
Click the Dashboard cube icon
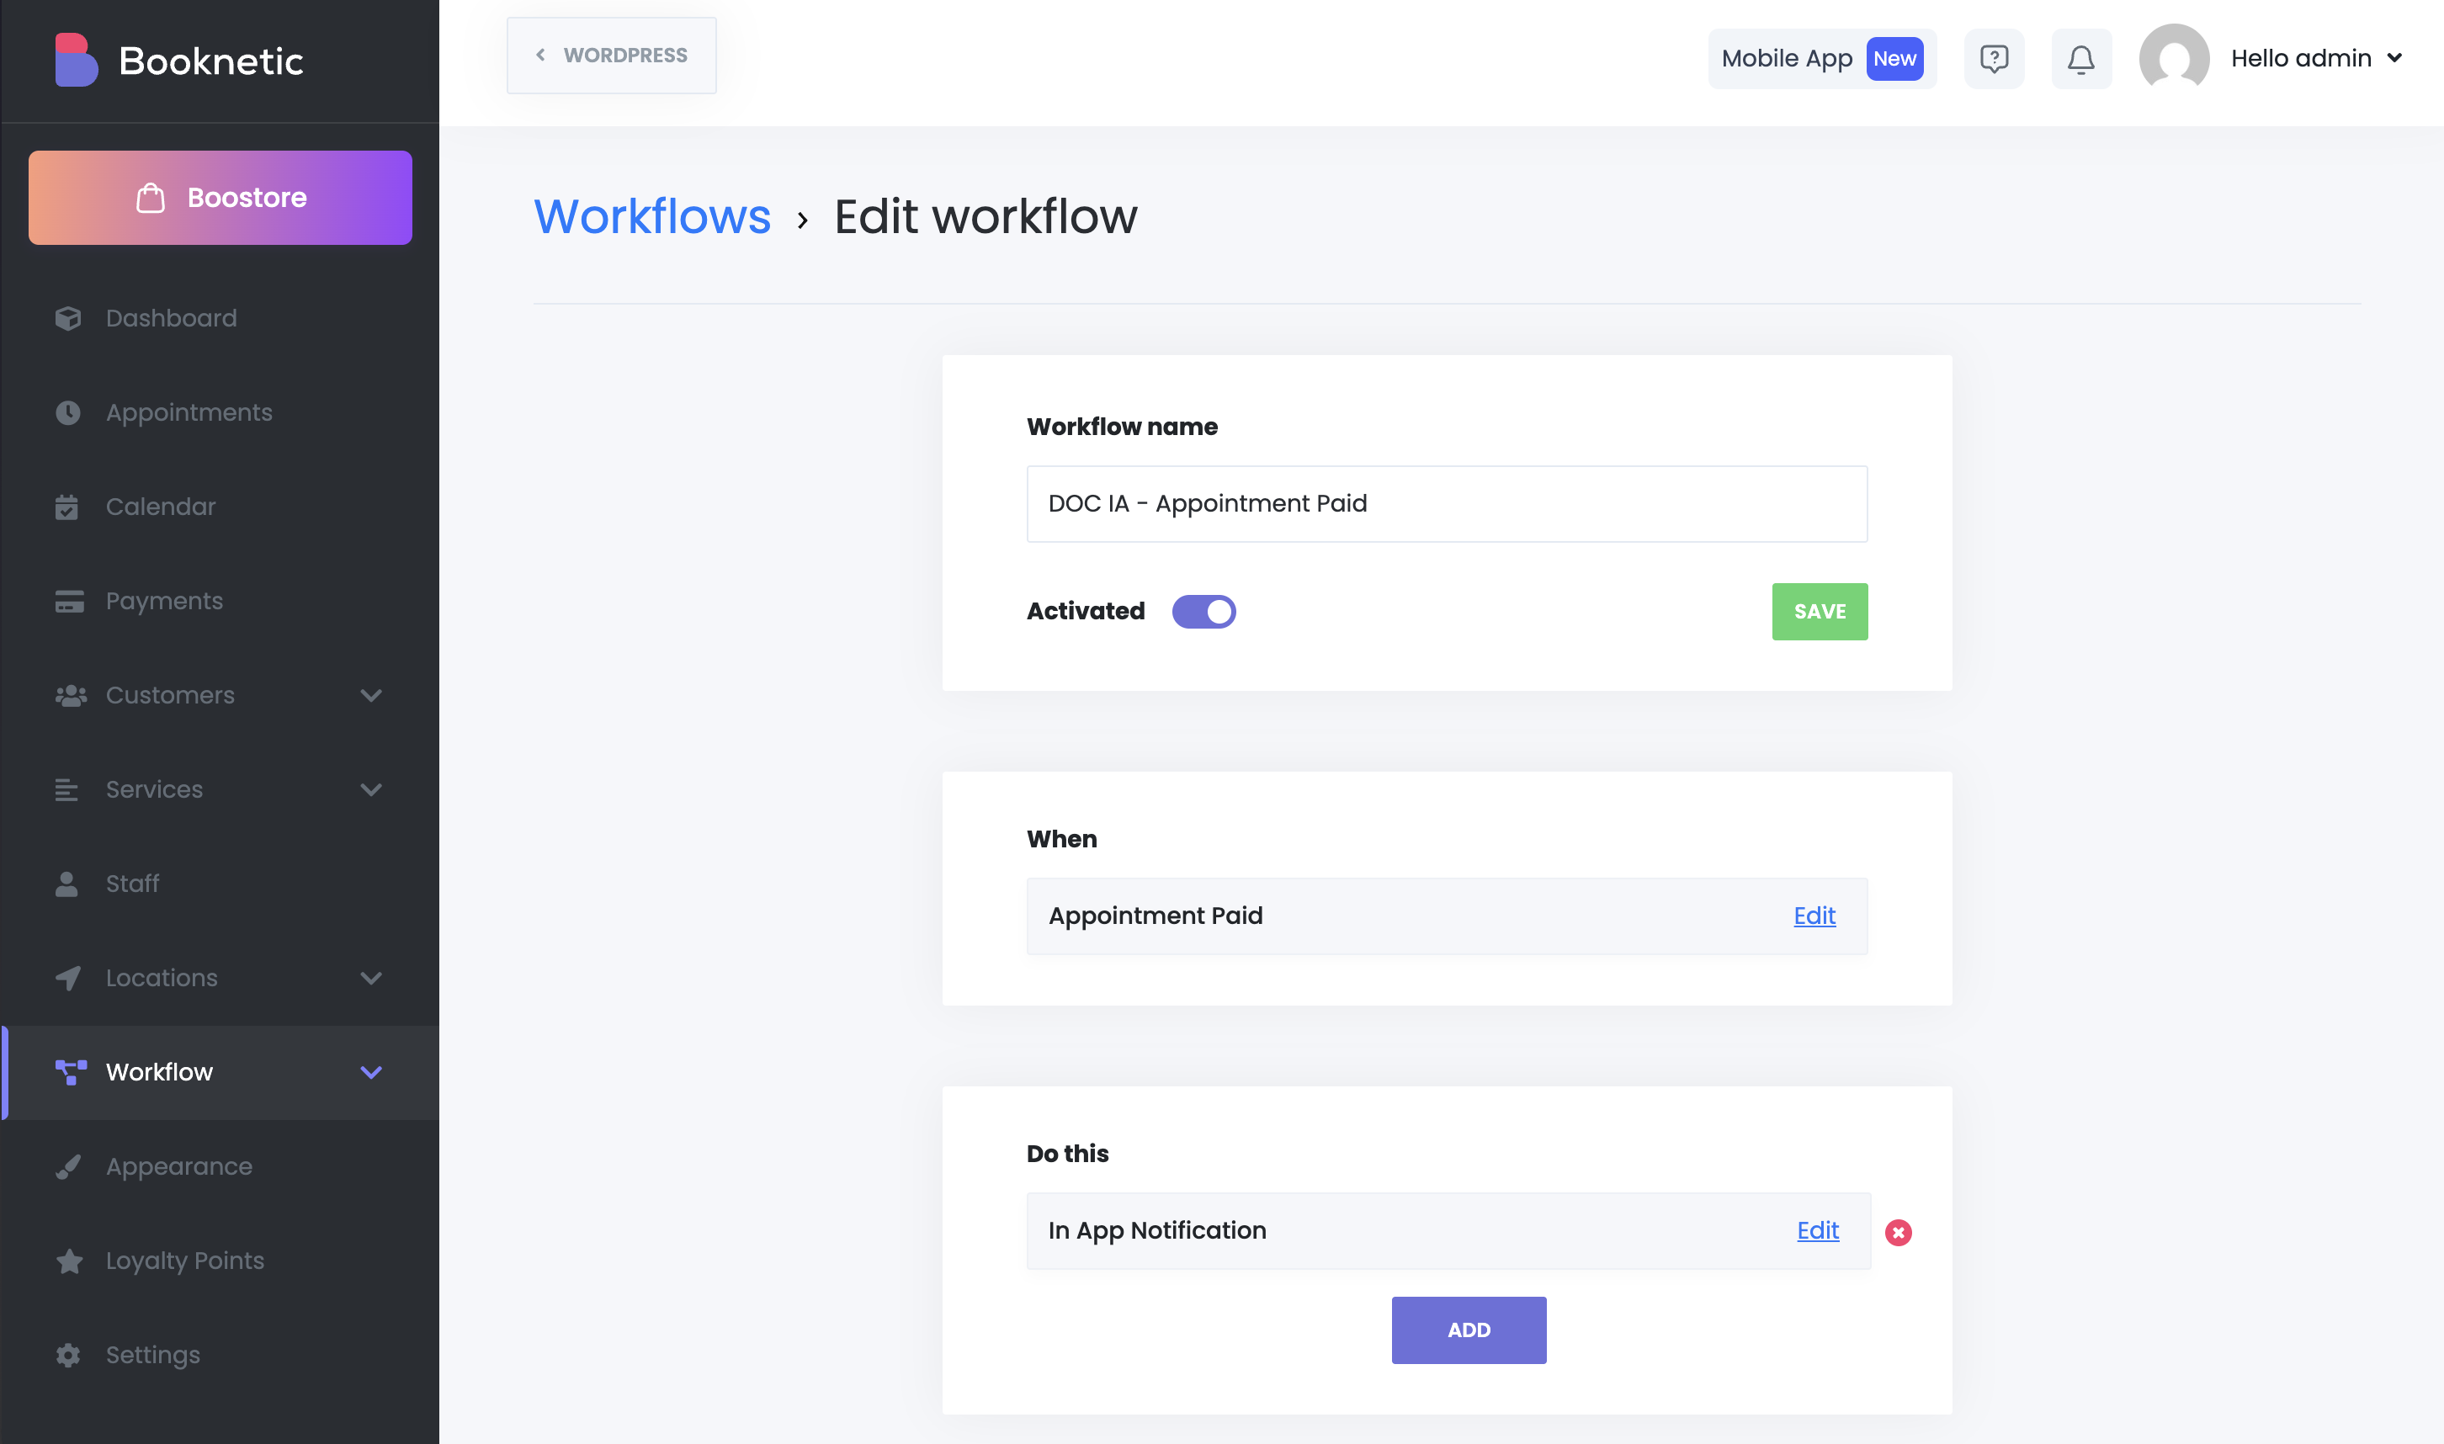(x=68, y=318)
